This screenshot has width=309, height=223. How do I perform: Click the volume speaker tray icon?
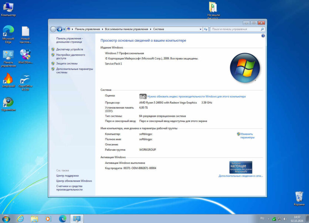pyautogui.click(x=285, y=219)
